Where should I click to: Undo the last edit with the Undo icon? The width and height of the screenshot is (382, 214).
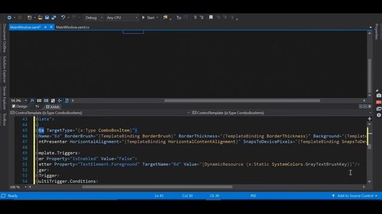click(63, 17)
